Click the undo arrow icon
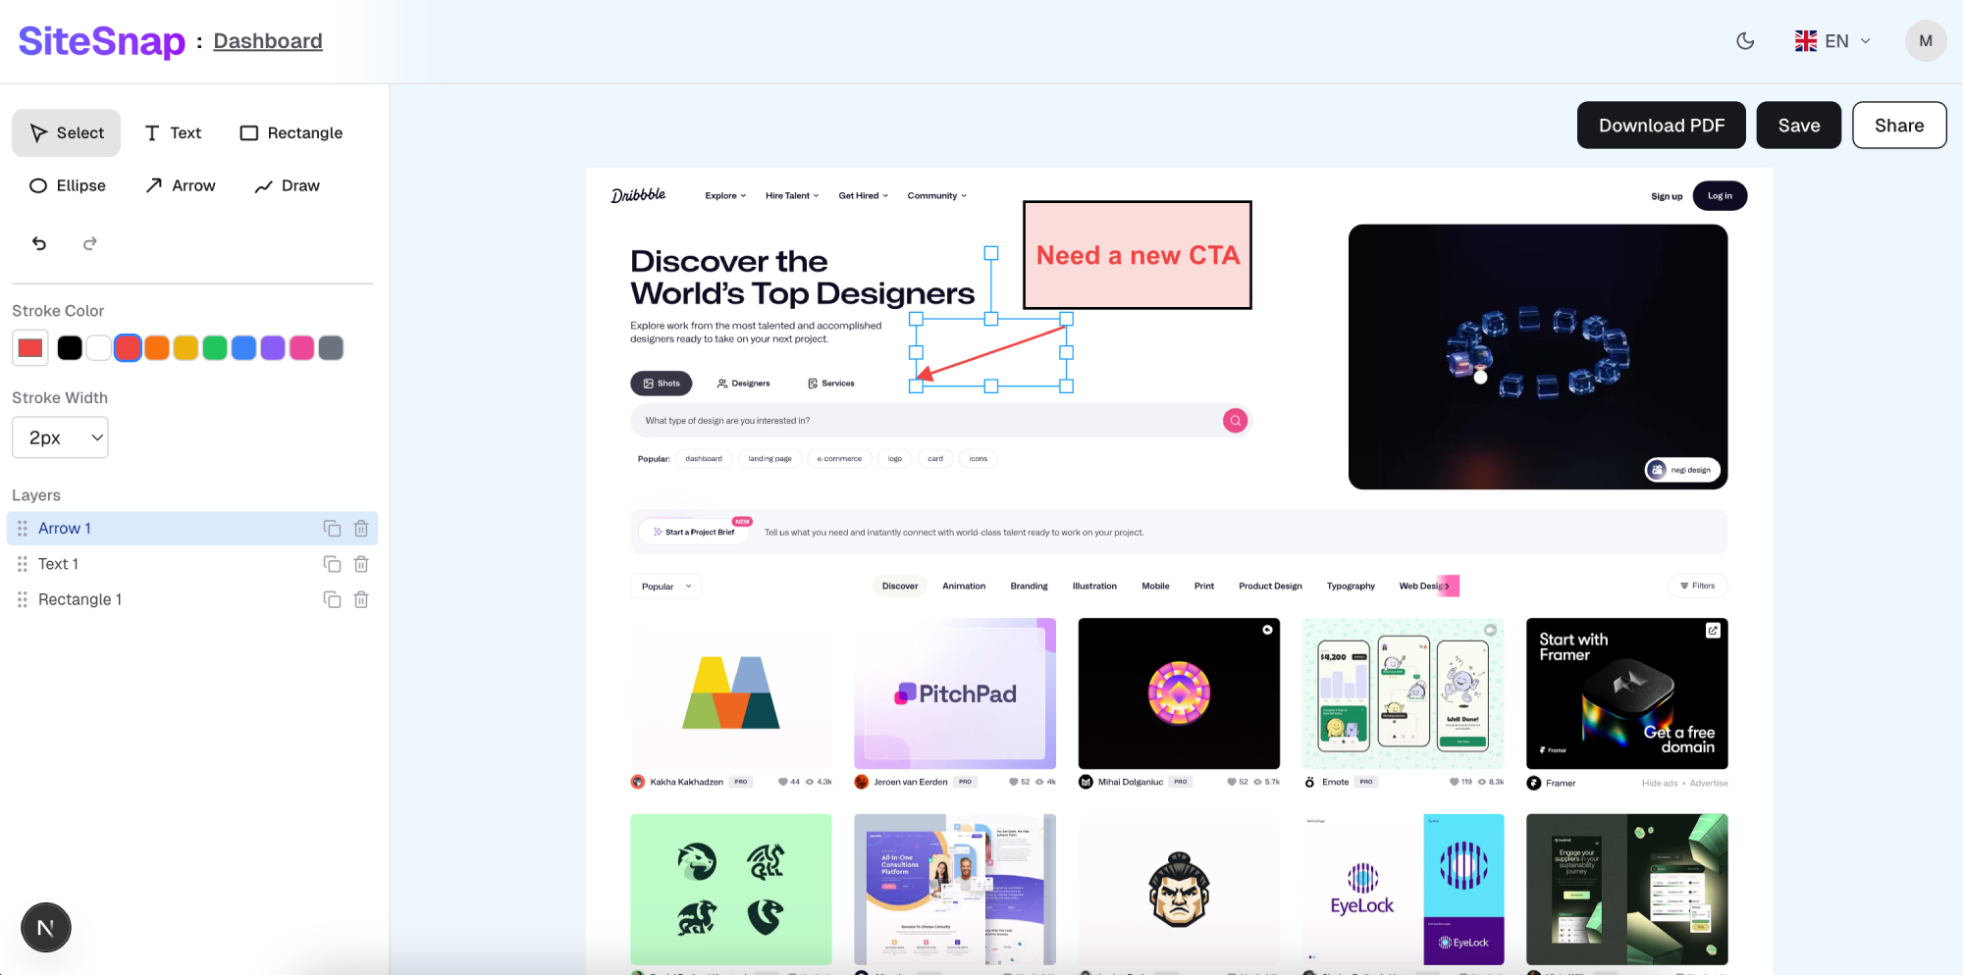The width and height of the screenshot is (1963, 975). [39, 243]
